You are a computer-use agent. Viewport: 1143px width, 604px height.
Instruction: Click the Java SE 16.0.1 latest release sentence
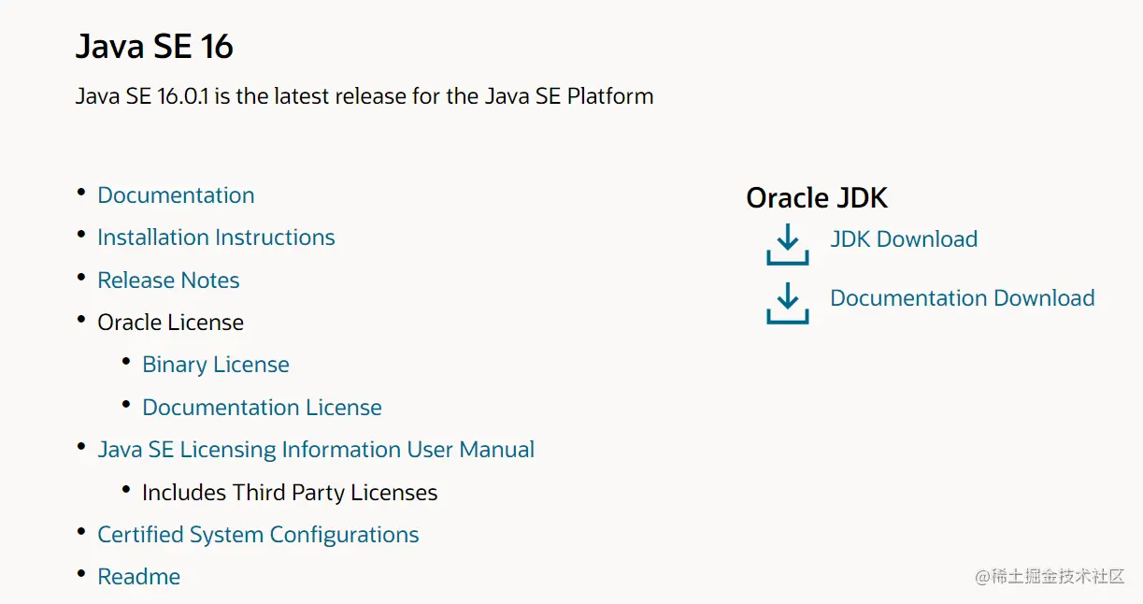[x=364, y=96]
